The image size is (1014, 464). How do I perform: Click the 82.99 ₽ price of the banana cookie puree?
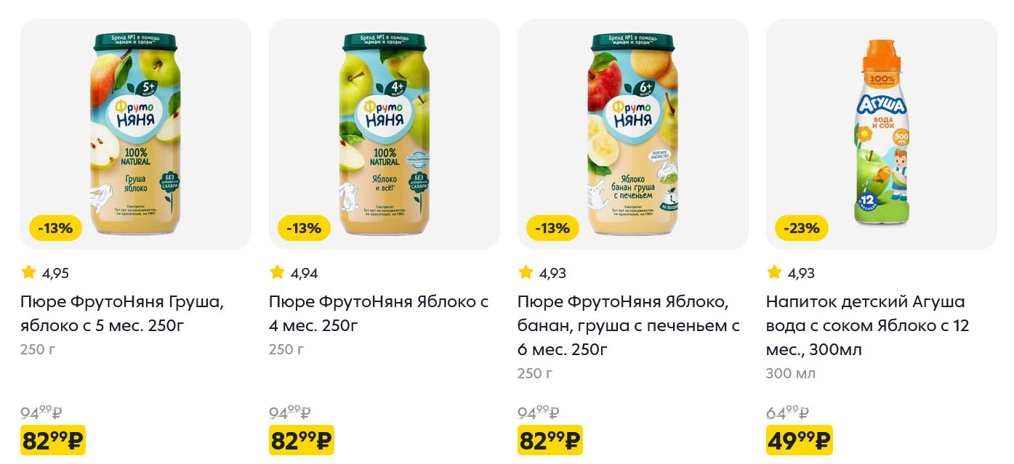pos(550,440)
